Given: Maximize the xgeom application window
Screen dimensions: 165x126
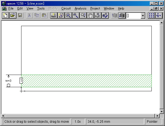Looking at the screenshot, I should [156, 4].
